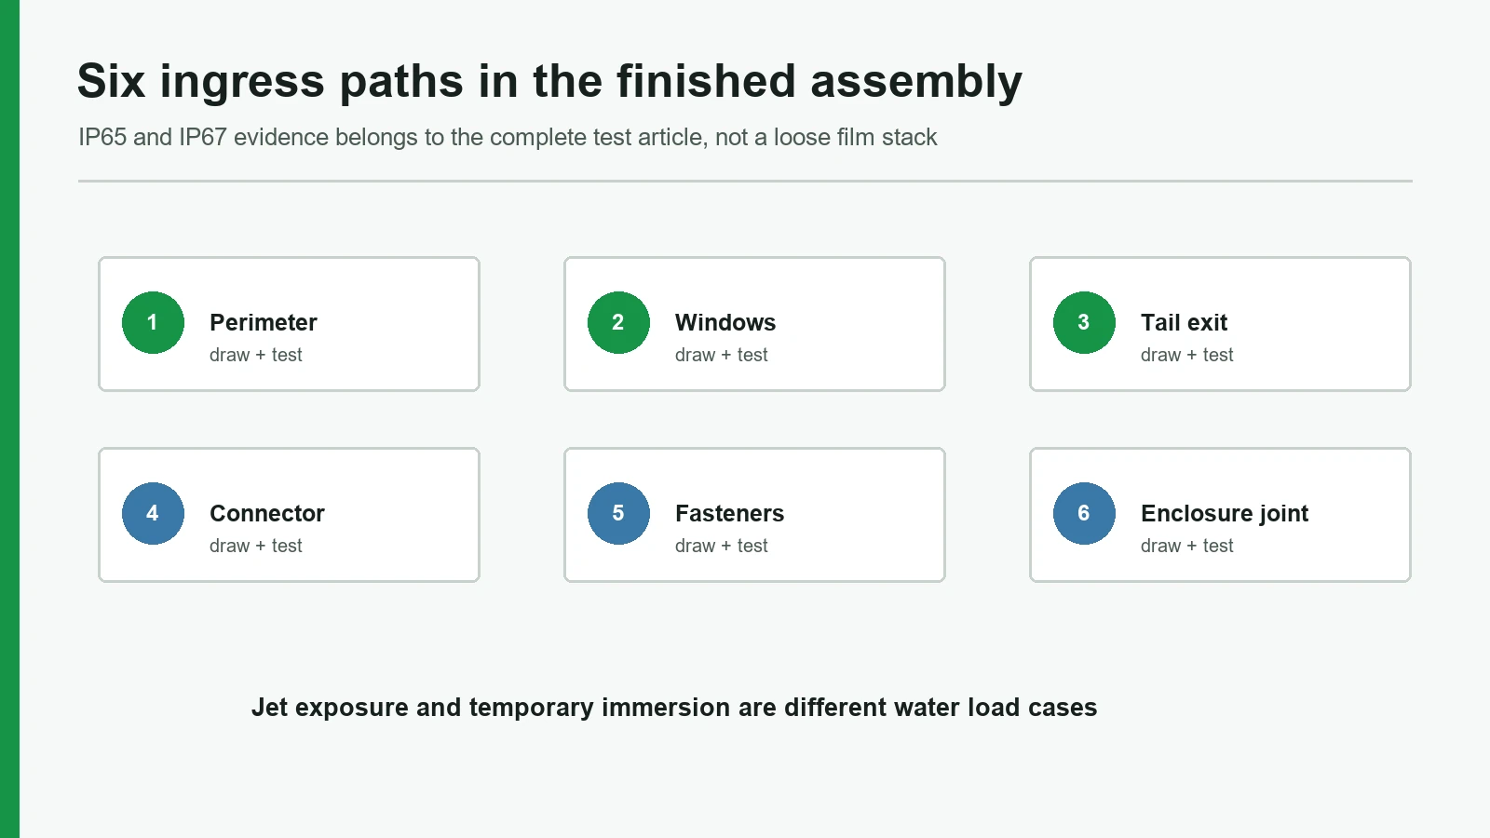Click the blue circle numbered 6

[x=1084, y=513]
